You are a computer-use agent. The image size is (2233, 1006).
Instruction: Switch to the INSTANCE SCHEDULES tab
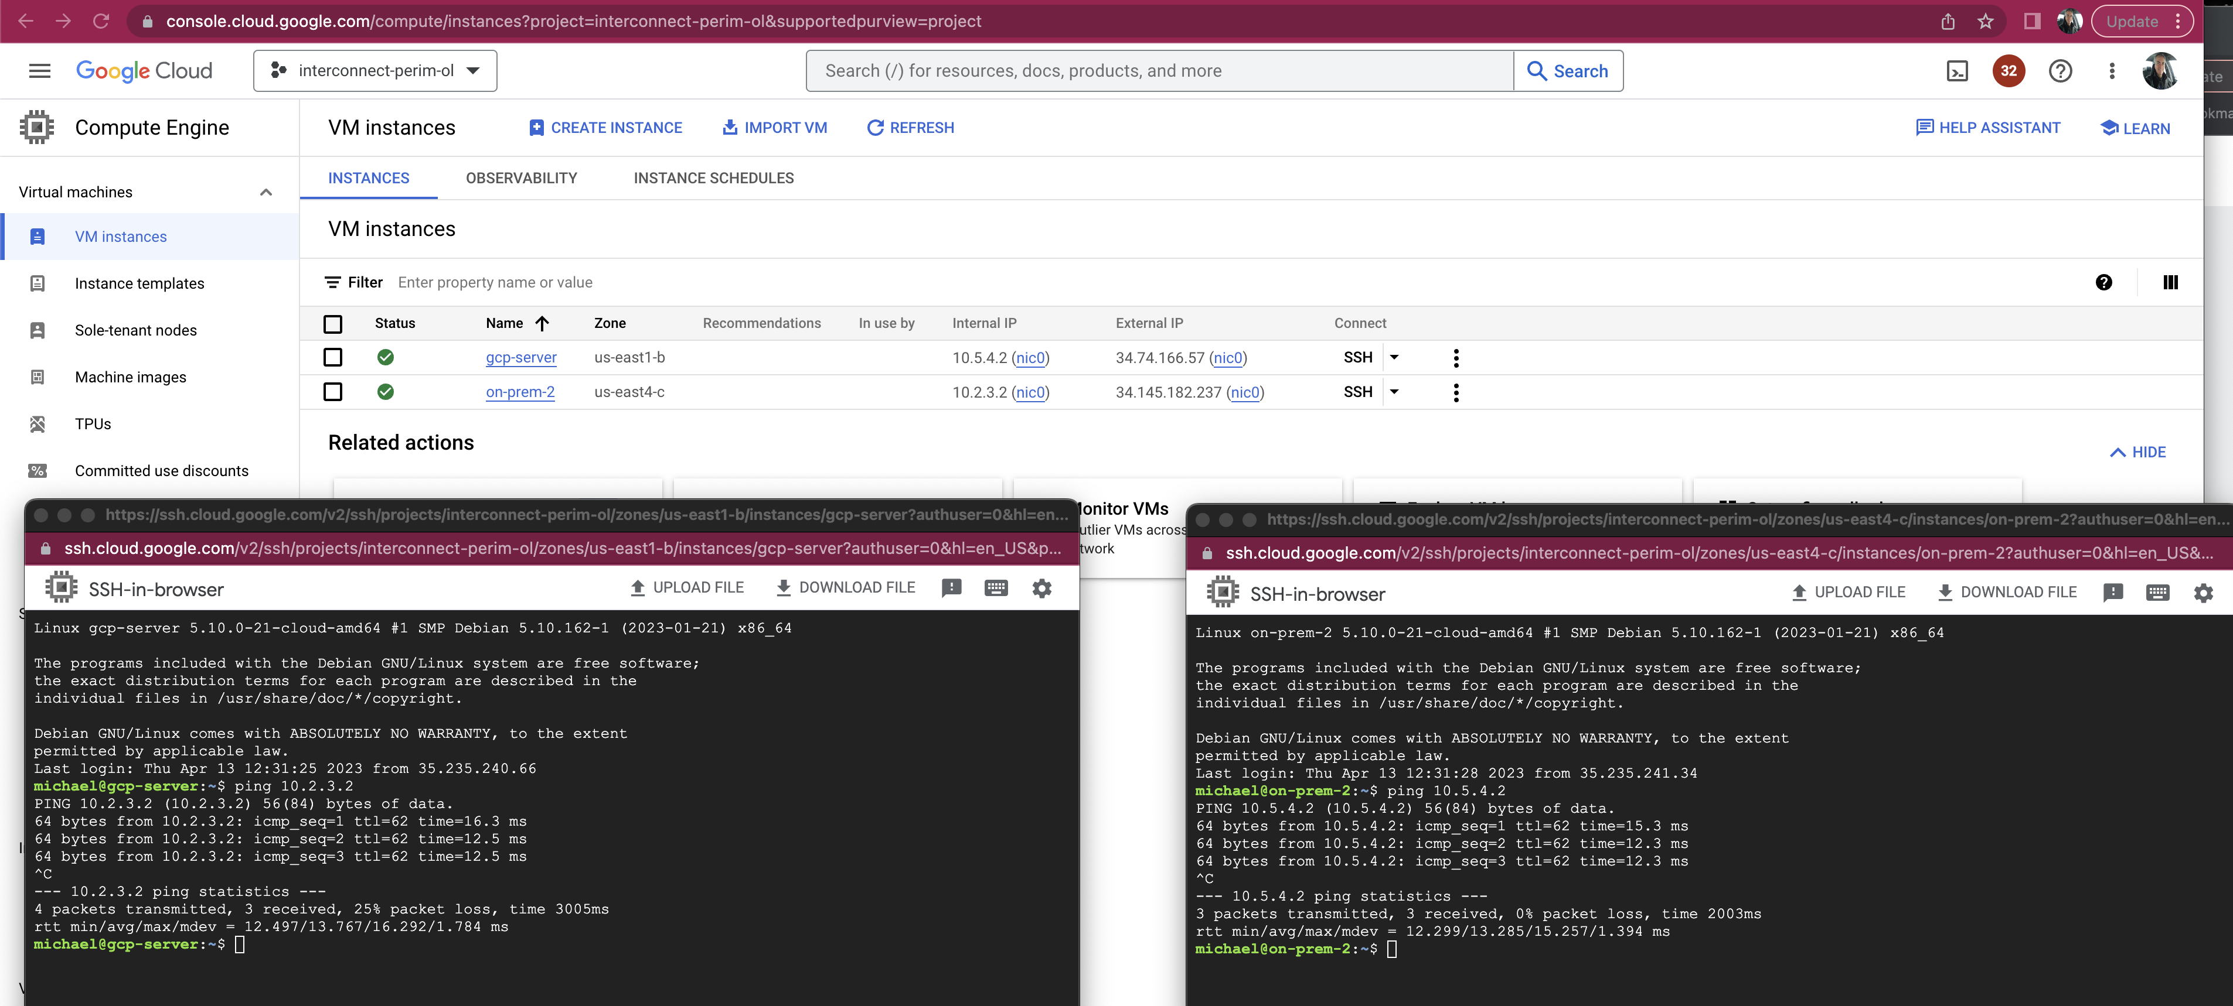point(713,179)
